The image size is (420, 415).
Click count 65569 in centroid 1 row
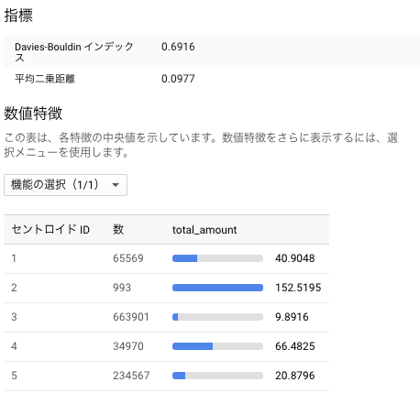coord(128,258)
